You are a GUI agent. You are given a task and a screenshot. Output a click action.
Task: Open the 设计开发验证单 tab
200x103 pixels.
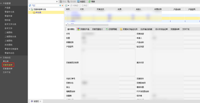point(161,29)
